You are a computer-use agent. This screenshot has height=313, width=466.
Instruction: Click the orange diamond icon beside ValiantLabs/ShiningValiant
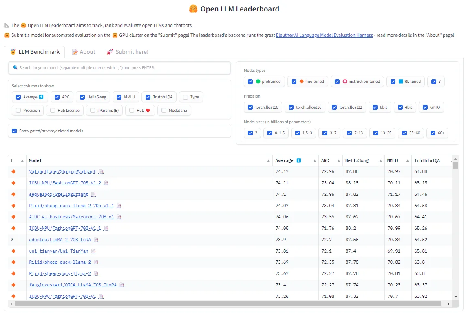pyautogui.click(x=13, y=171)
